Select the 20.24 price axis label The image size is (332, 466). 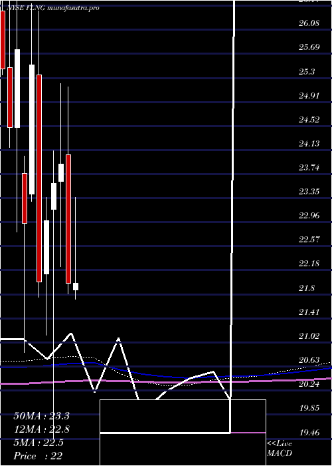click(x=309, y=384)
